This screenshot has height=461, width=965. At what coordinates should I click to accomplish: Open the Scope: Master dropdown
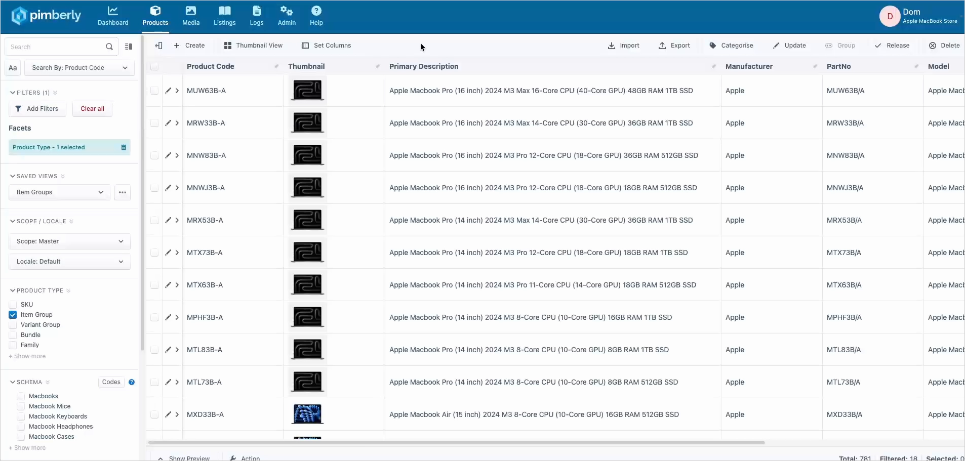[69, 241]
